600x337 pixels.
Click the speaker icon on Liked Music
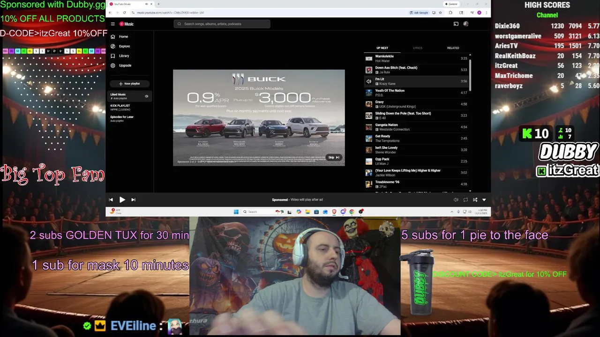(146, 96)
